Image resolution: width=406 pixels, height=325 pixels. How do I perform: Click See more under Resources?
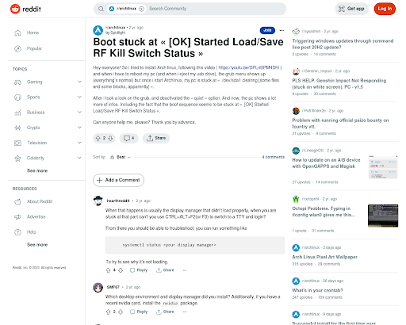point(37,245)
